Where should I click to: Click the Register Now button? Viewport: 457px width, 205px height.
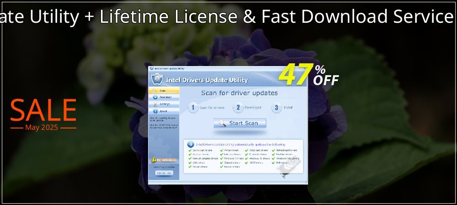164,173
